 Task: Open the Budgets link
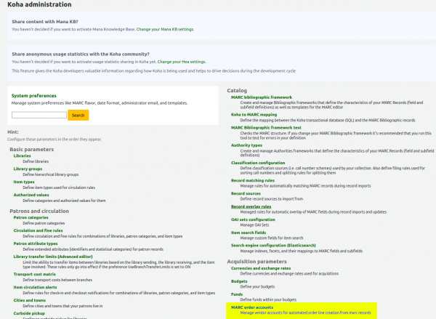click(239, 281)
